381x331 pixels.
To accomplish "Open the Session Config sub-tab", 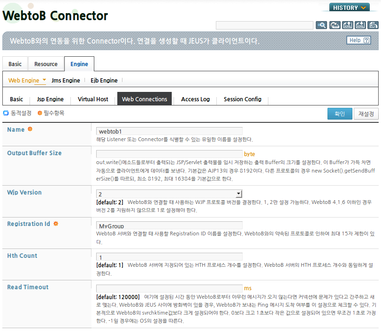I will point(243,99).
